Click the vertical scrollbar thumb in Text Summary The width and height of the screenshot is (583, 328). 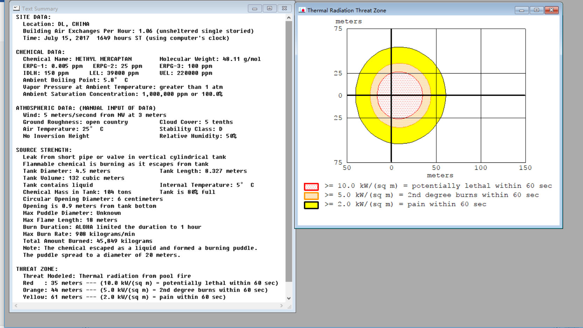(x=289, y=152)
